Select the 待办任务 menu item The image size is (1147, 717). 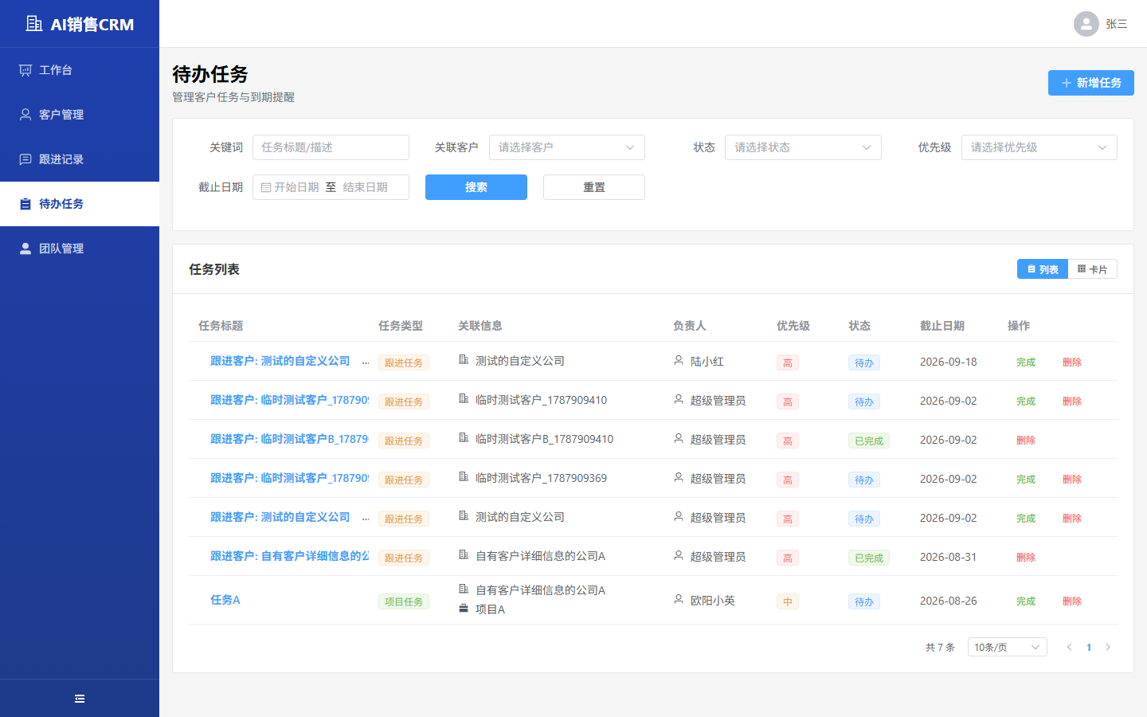point(80,204)
